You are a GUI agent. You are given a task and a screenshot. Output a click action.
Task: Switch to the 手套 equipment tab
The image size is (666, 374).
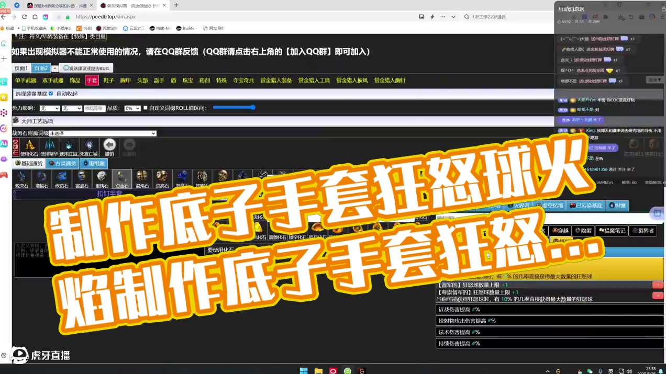point(93,81)
